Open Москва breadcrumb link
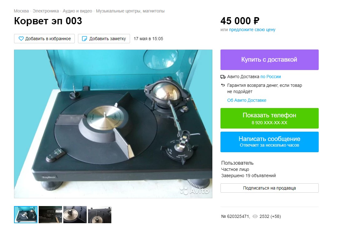 tap(21, 11)
